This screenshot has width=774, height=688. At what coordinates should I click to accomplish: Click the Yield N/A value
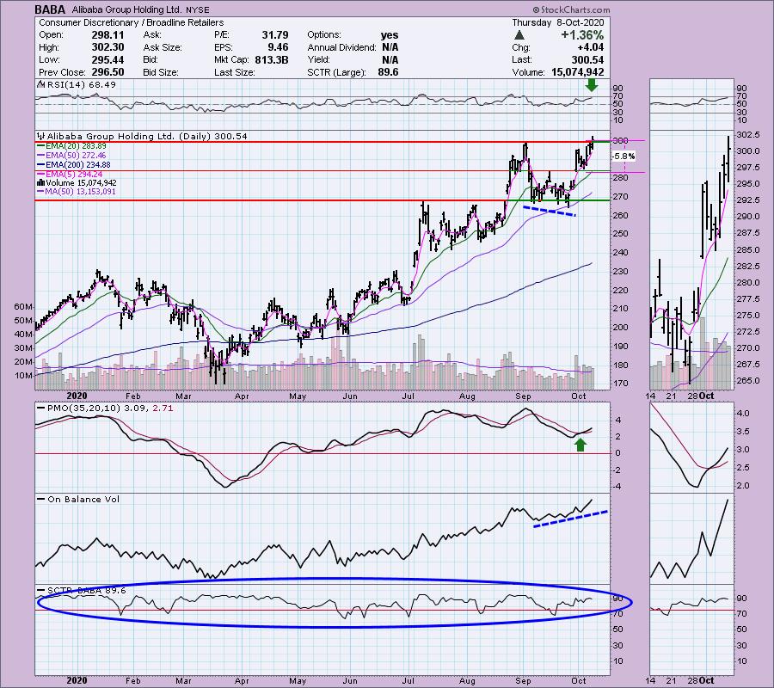click(x=390, y=59)
